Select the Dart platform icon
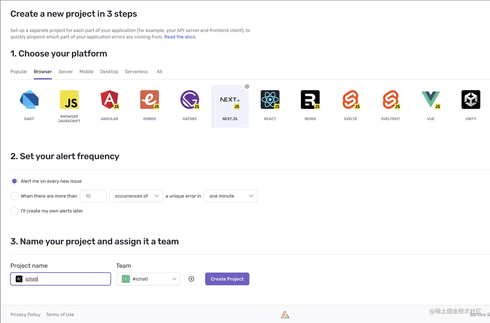Screen dimensions: 490x323 (x=29, y=100)
